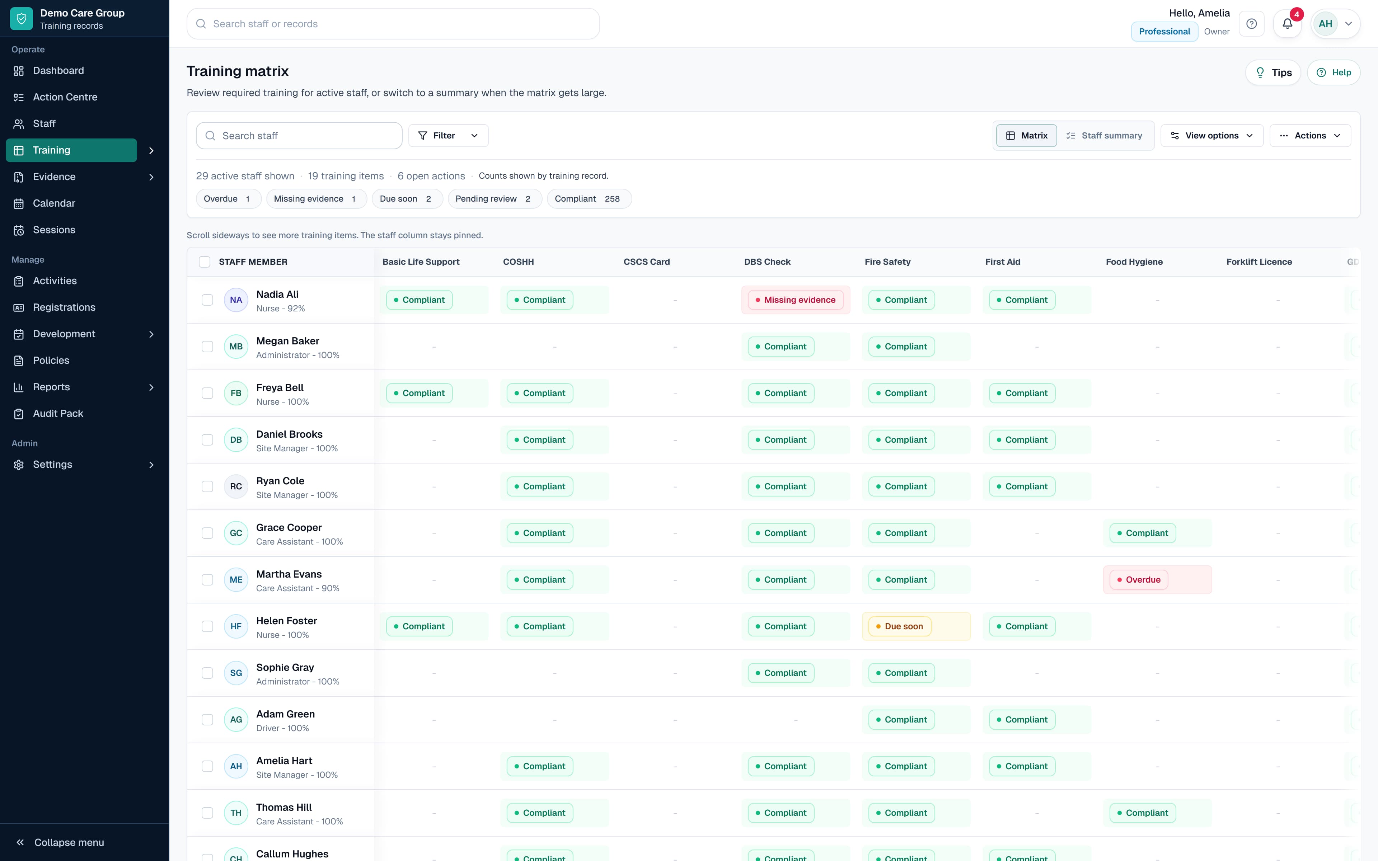The image size is (1378, 861).
Task: Click the AH user avatar
Action: tap(1326, 24)
